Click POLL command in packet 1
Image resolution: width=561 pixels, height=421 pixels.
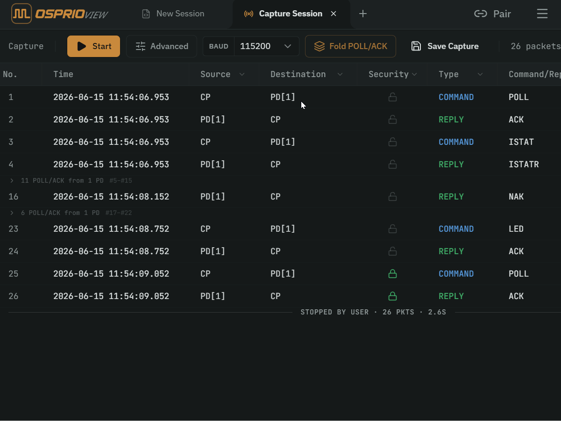[518, 97]
